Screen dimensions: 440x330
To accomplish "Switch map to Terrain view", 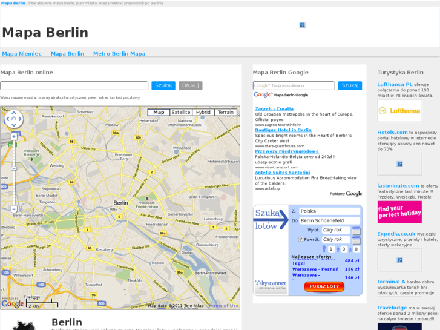I will click(x=226, y=113).
